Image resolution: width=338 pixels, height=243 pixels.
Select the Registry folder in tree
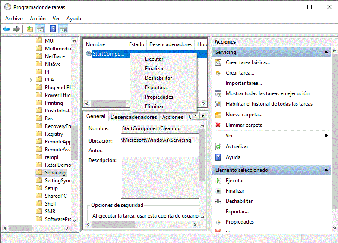54,134
